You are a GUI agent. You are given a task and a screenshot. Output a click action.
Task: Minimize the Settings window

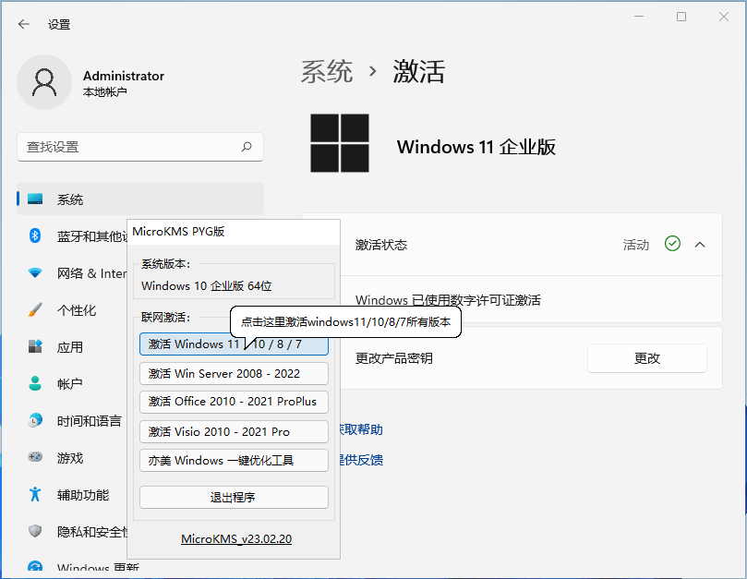(x=639, y=17)
